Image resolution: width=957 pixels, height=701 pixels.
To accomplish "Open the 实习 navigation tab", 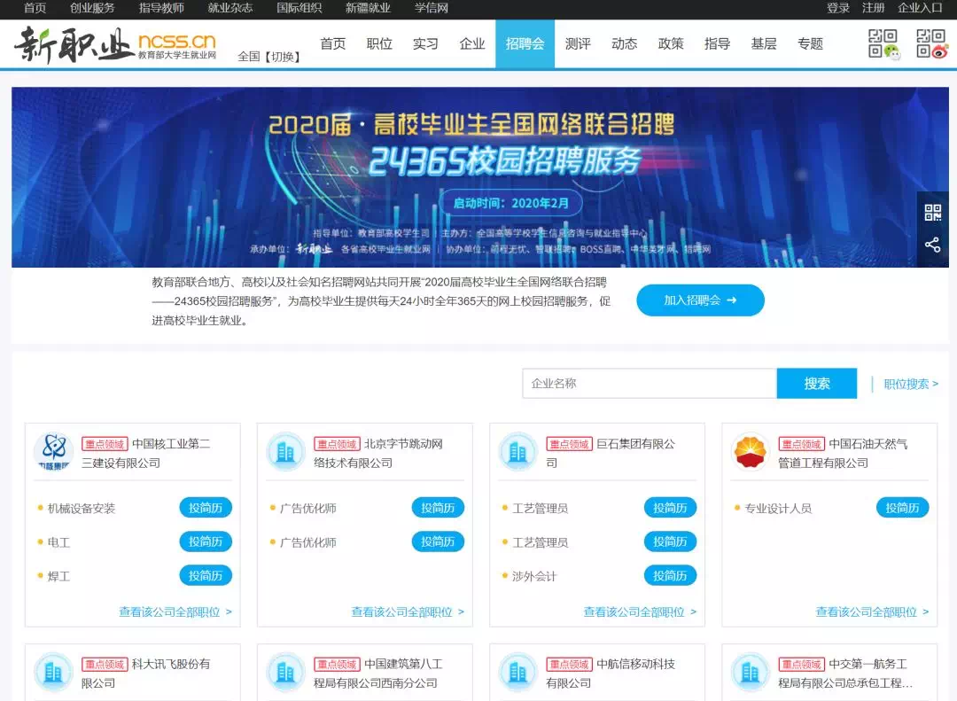I will [x=425, y=44].
